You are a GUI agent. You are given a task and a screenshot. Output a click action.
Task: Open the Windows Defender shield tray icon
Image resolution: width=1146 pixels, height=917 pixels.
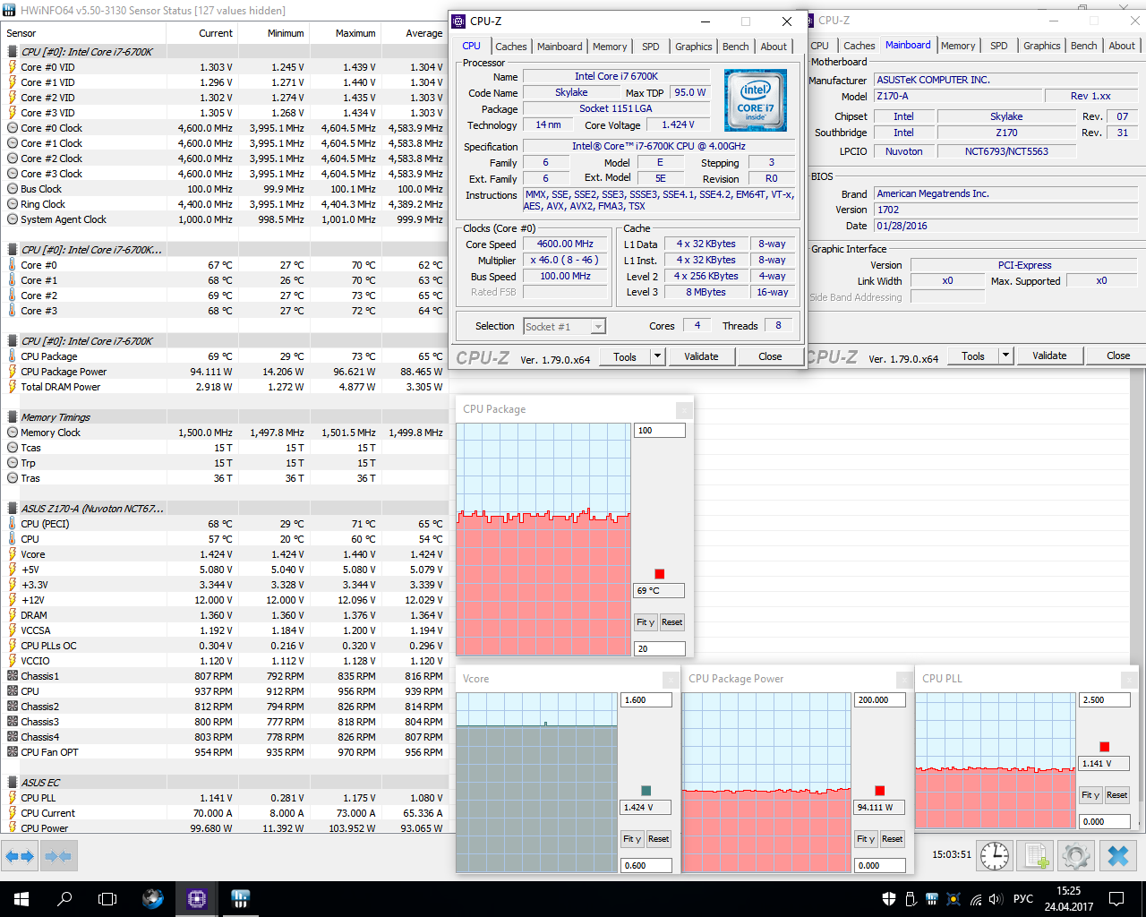pos(889,898)
